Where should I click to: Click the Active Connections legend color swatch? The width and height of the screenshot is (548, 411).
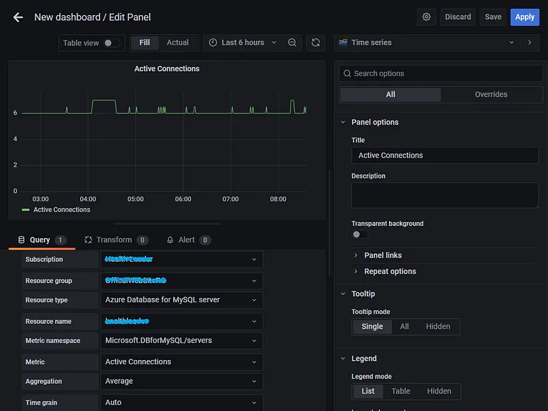[x=26, y=210]
